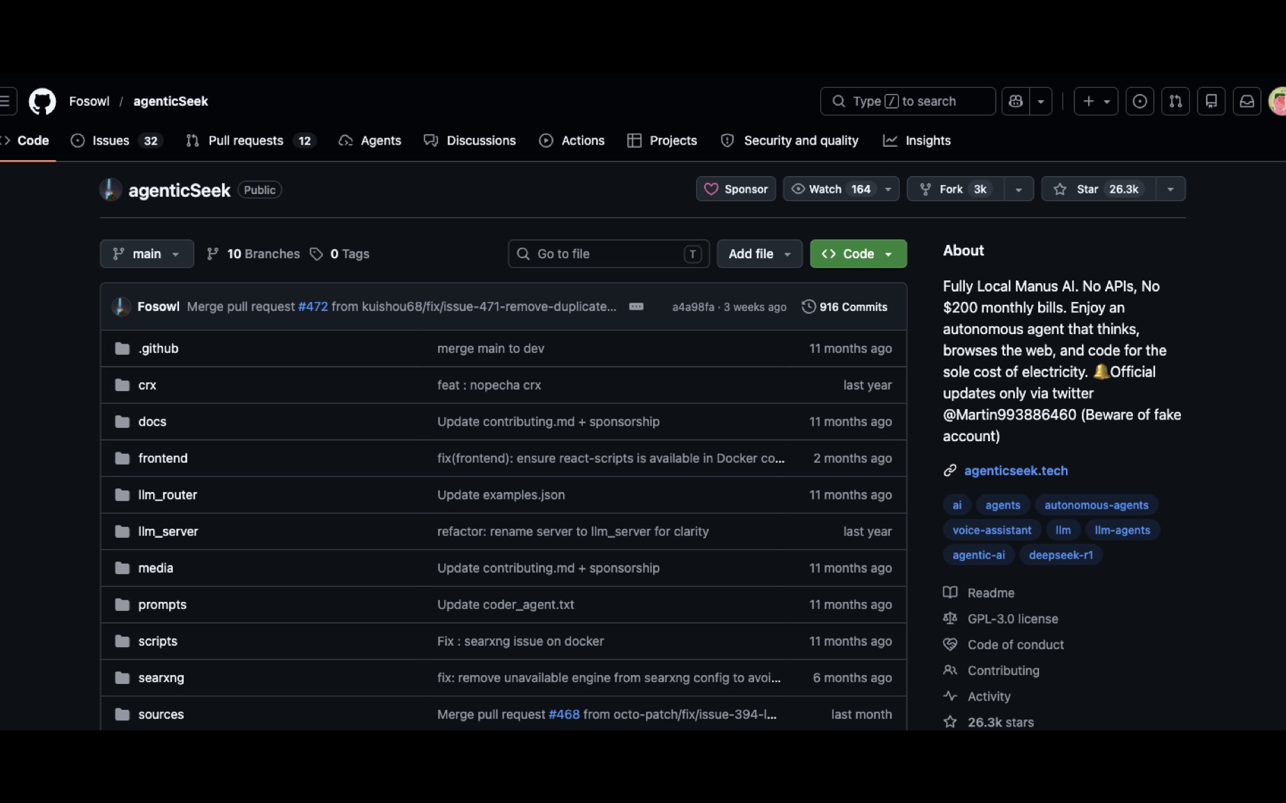
Task: Open the crx folder
Action: [x=147, y=385]
